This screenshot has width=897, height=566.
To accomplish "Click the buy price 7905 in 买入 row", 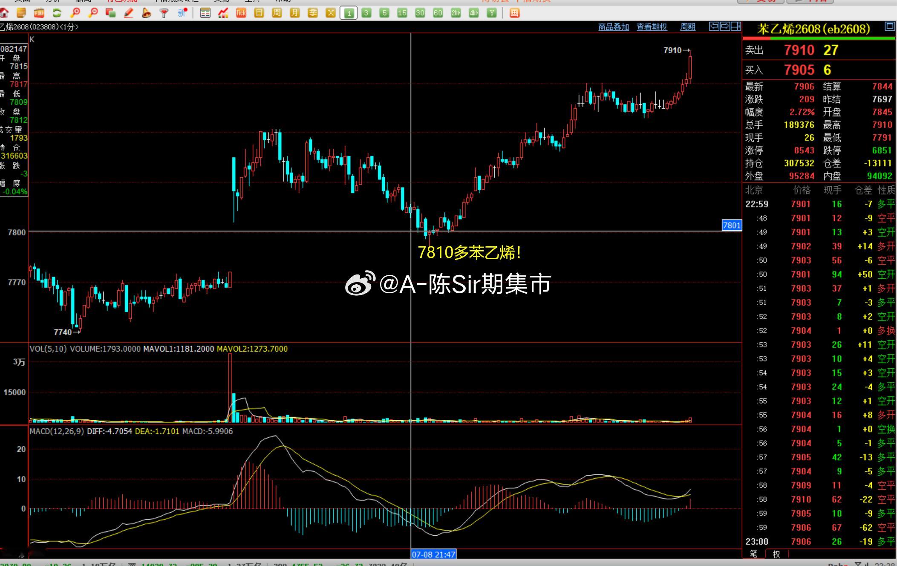I will coord(799,70).
